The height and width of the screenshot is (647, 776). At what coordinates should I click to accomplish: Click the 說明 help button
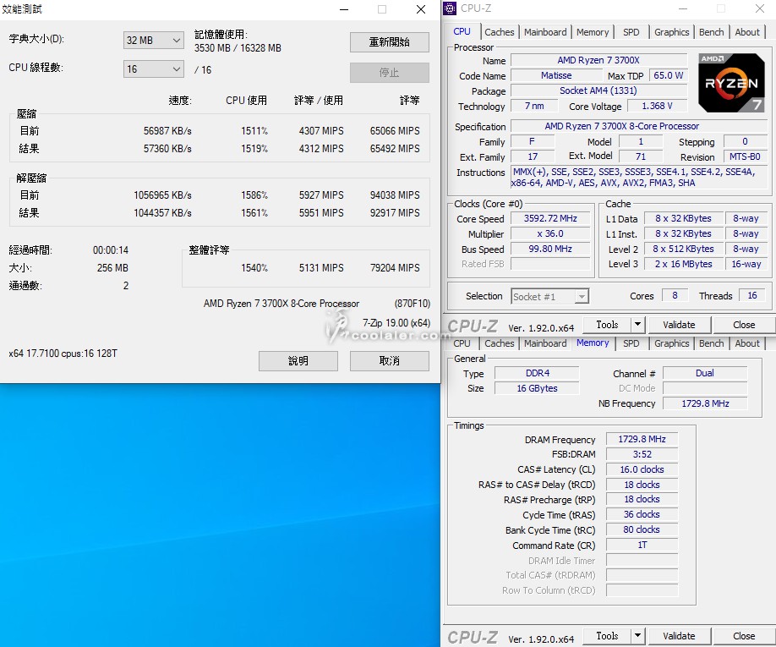298,361
